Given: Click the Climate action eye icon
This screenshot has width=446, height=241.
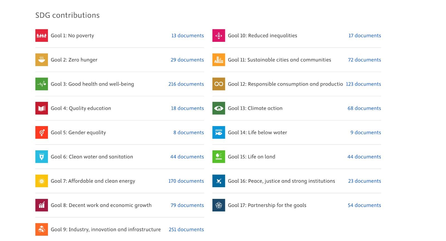Looking at the screenshot, I should [x=219, y=108].
